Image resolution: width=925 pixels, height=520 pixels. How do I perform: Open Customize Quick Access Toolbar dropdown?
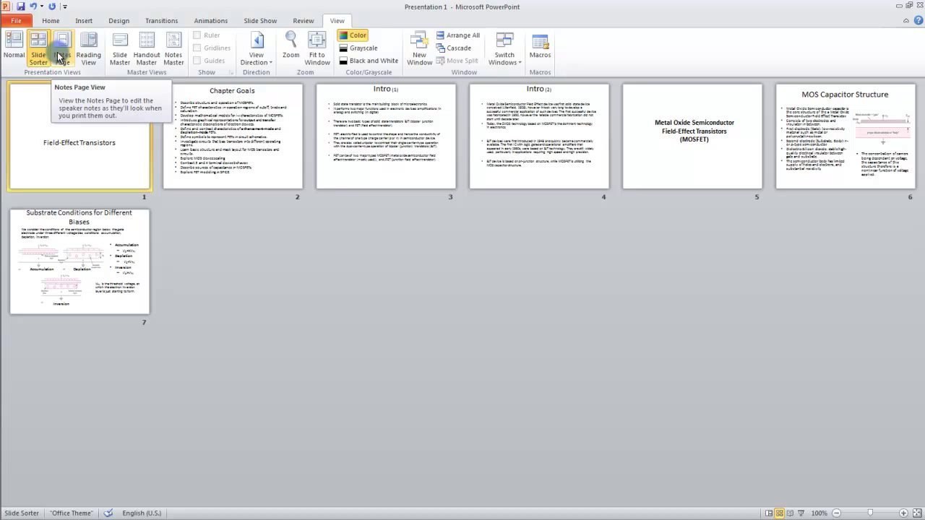click(65, 6)
